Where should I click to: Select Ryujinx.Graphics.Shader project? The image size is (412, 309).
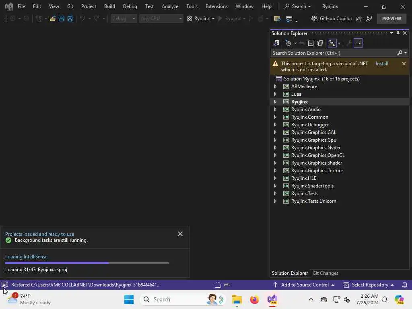pyautogui.click(x=316, y=163)
